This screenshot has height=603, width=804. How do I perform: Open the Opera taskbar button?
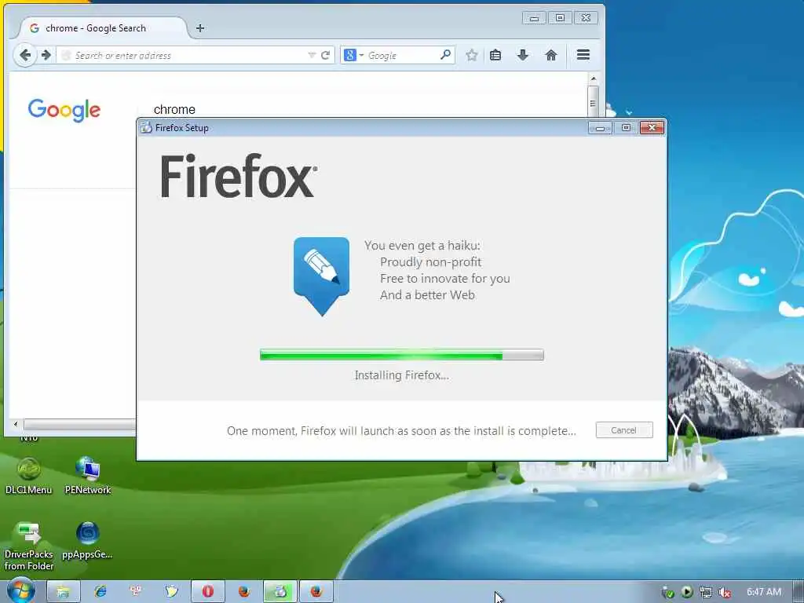[207, 592]
